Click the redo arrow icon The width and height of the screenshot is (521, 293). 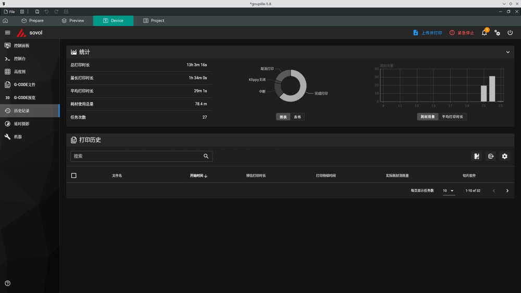[56, 11]
